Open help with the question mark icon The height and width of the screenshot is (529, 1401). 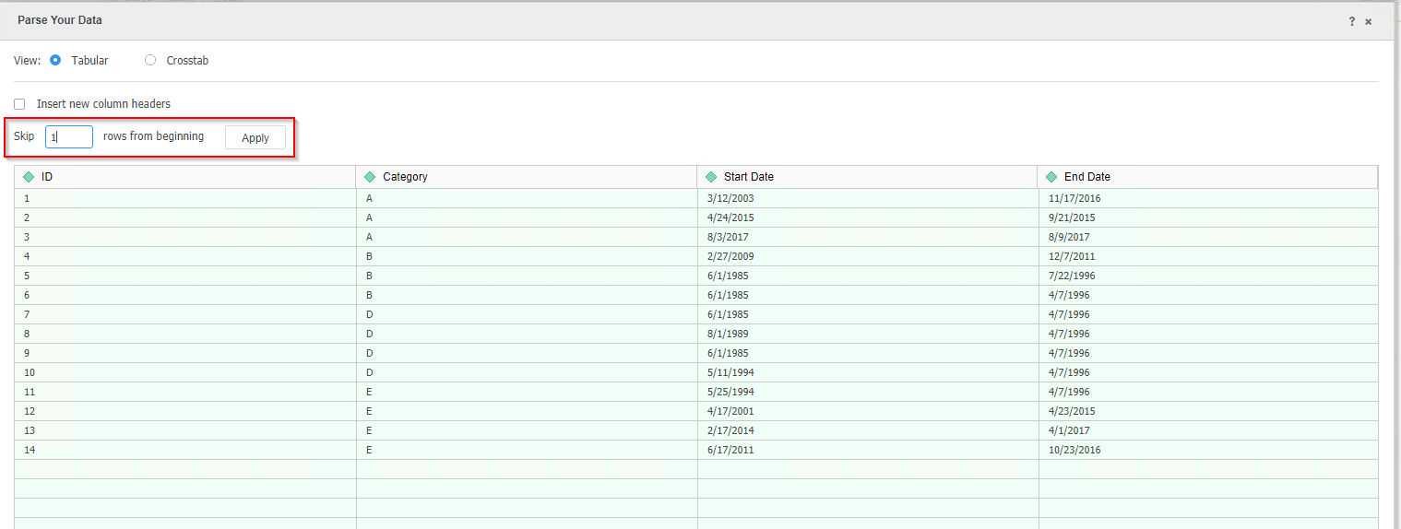(1352, 21)
